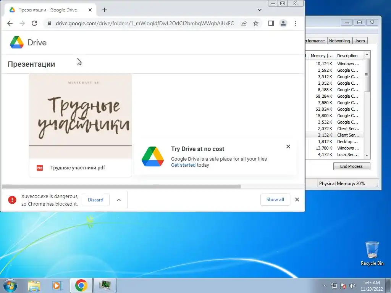Follow the Get started link
The height and width of the screenshot is (293, 391).
[183, 165]
